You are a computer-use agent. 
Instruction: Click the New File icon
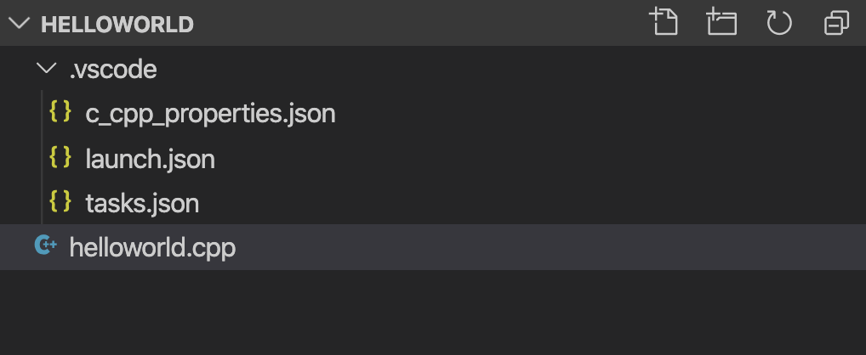click(x=664, y=22)
